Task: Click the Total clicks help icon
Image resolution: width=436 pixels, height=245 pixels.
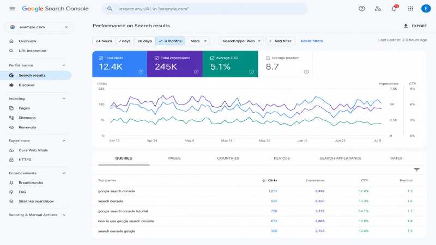Action: (x=141, y=72)
